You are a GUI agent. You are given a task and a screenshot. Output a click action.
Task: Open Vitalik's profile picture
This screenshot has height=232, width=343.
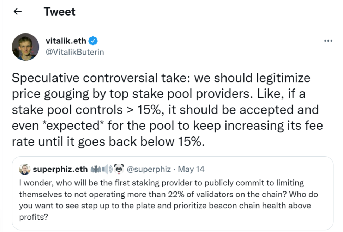click(25, 47)
